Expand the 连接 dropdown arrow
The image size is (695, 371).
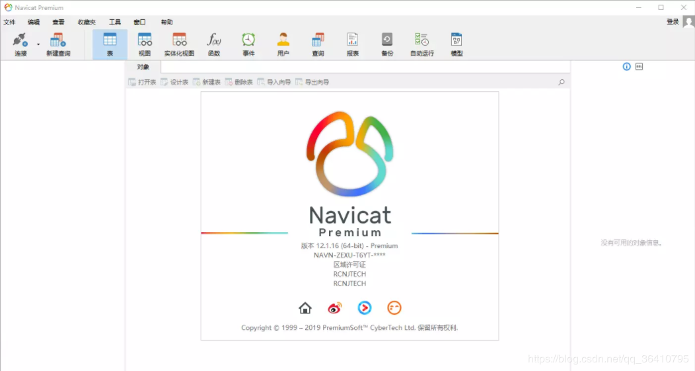coord(38,44)
